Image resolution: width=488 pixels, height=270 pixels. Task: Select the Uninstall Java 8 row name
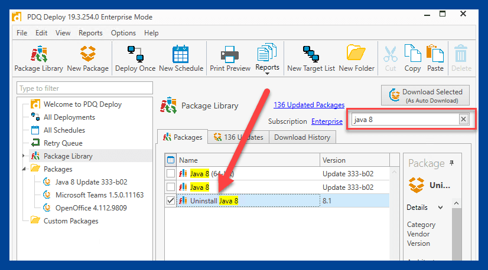click(214, 201)
